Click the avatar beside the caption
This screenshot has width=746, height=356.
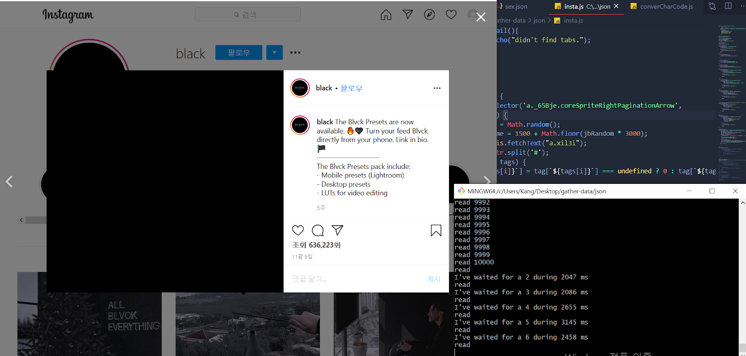[300, 125]
